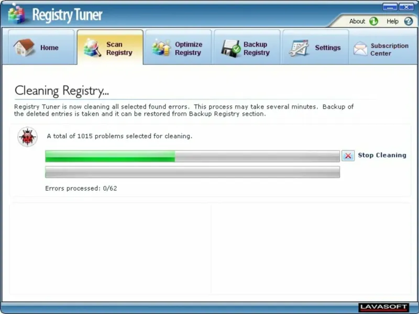Click the empty second progress bar

(192, 172)
